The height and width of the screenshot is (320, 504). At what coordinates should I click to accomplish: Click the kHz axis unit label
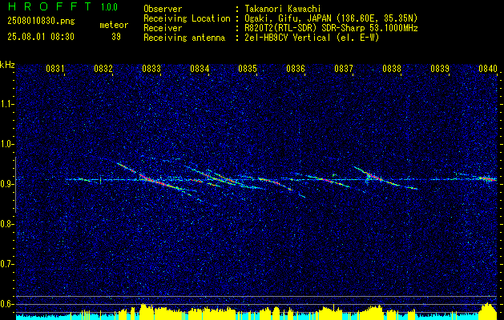pyautogui.click(x=7, y=65)
